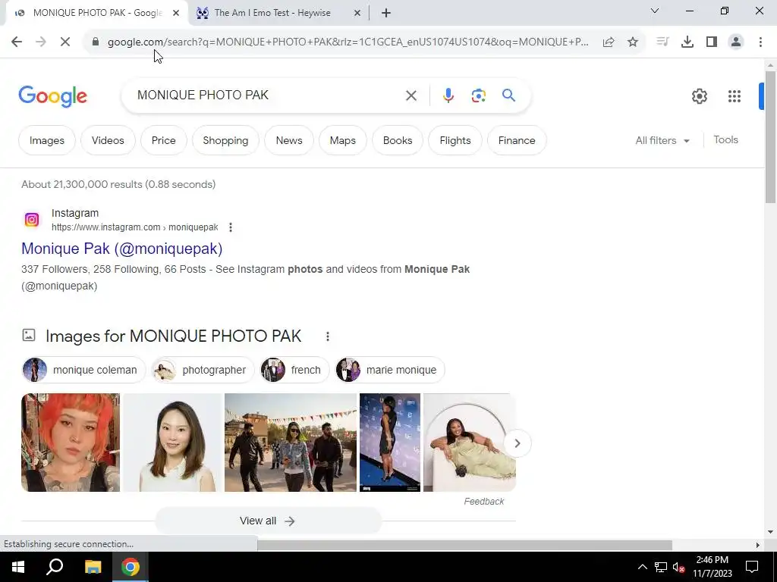Click the Chrome taskbar icon
The height and width of the screenshot is (582, 777).
click(131, 567)
